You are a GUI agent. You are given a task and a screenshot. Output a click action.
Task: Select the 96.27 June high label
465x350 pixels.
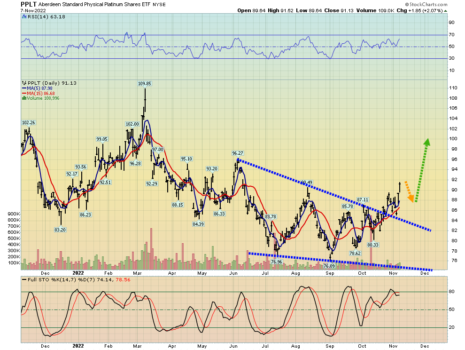tap(239, 153)
